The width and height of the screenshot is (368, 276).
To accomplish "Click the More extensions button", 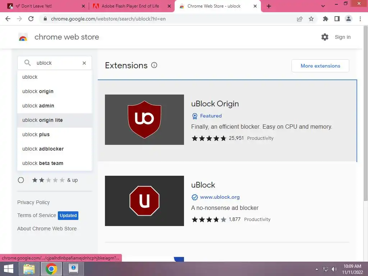I will point(320,66).
